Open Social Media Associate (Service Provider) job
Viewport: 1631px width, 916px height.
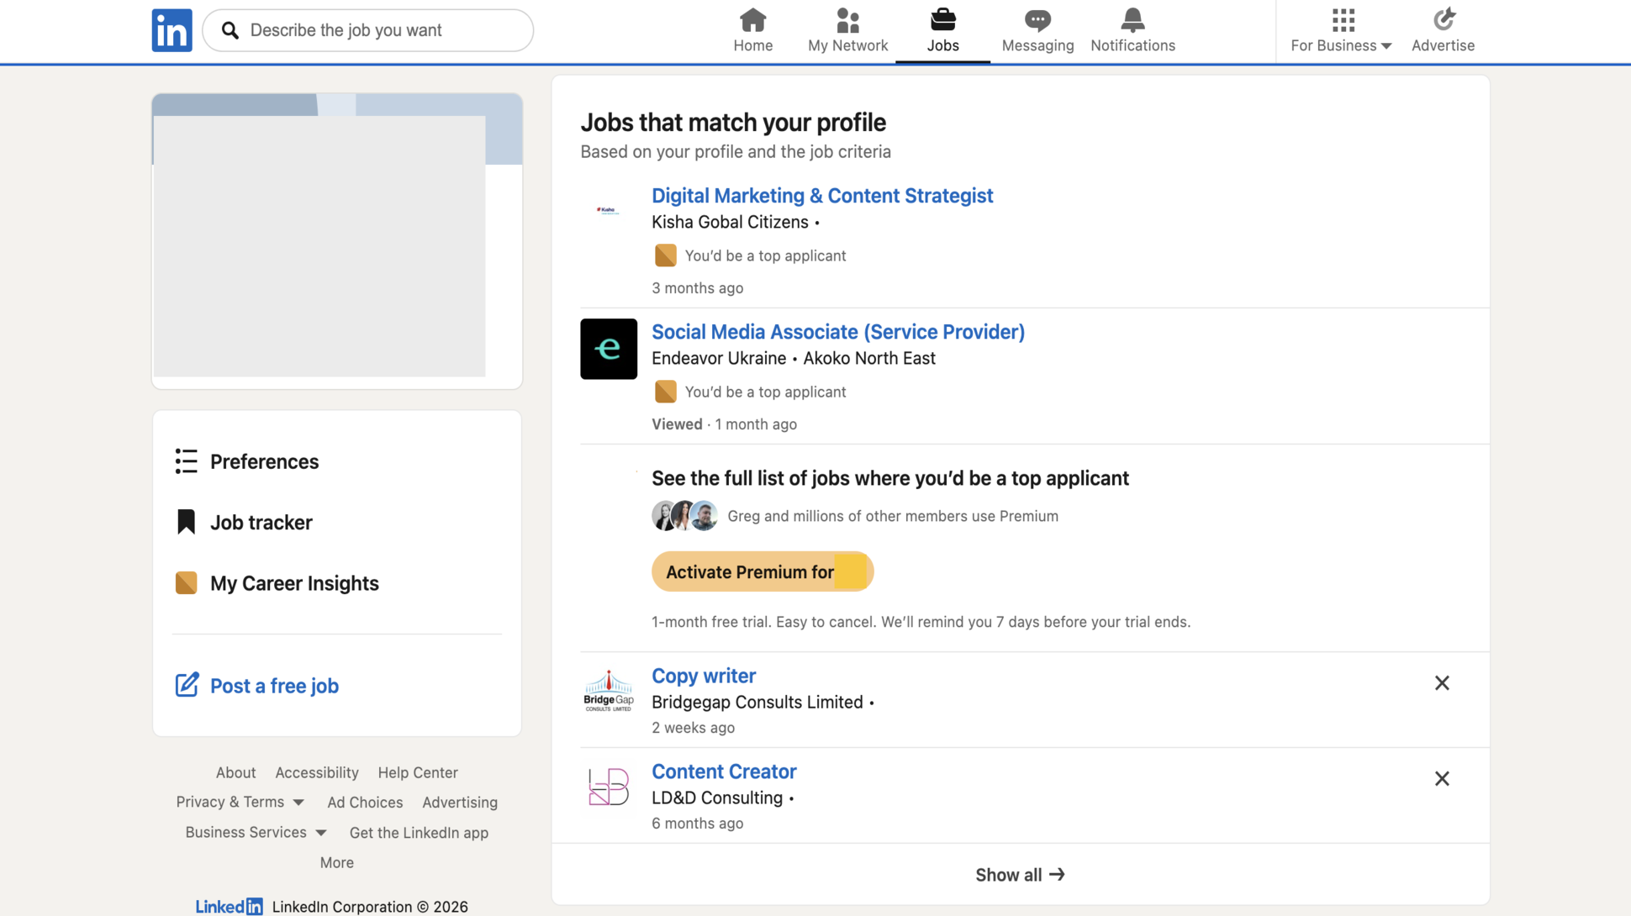click(837, 332)
